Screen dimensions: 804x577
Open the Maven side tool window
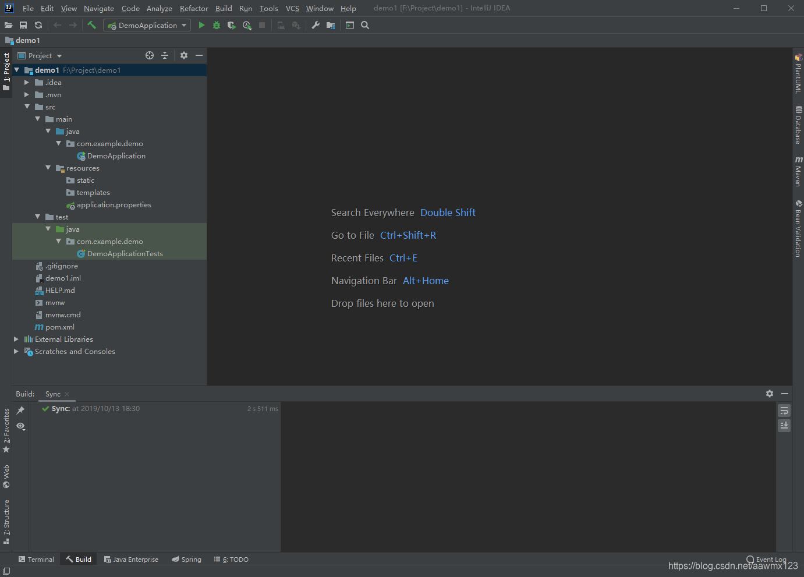pyautogui.click(x=798, y=171)
